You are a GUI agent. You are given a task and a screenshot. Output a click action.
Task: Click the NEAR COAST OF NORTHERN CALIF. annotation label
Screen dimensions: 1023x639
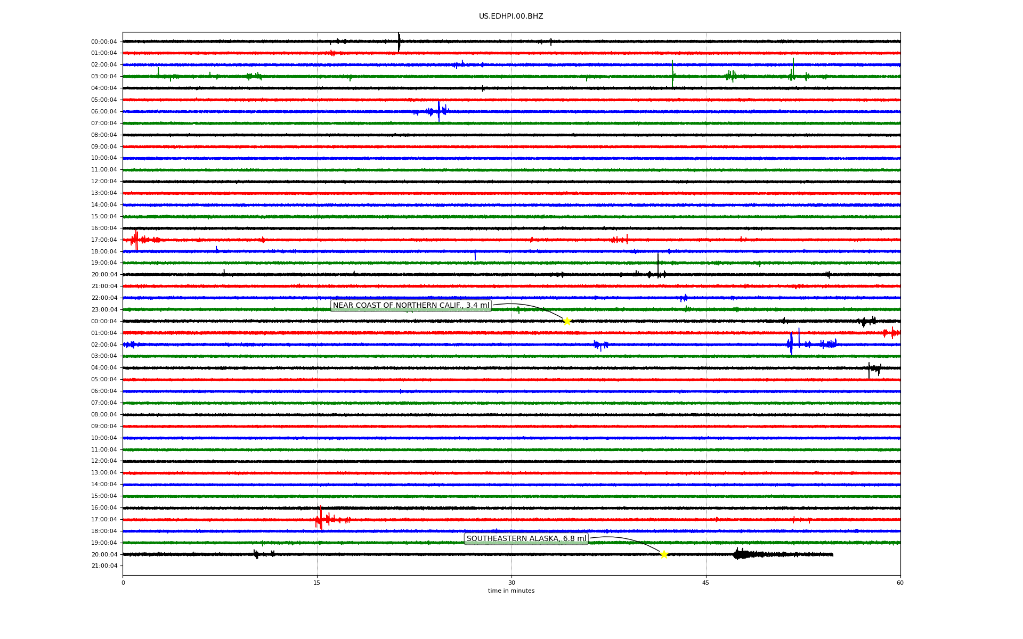pyautogui.click(x=411, y=306)
